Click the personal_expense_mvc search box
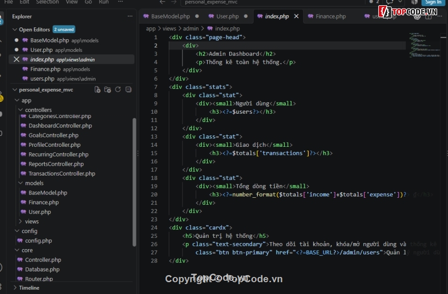This screenshot has height=294, width=448. click(x=273, y=2)
